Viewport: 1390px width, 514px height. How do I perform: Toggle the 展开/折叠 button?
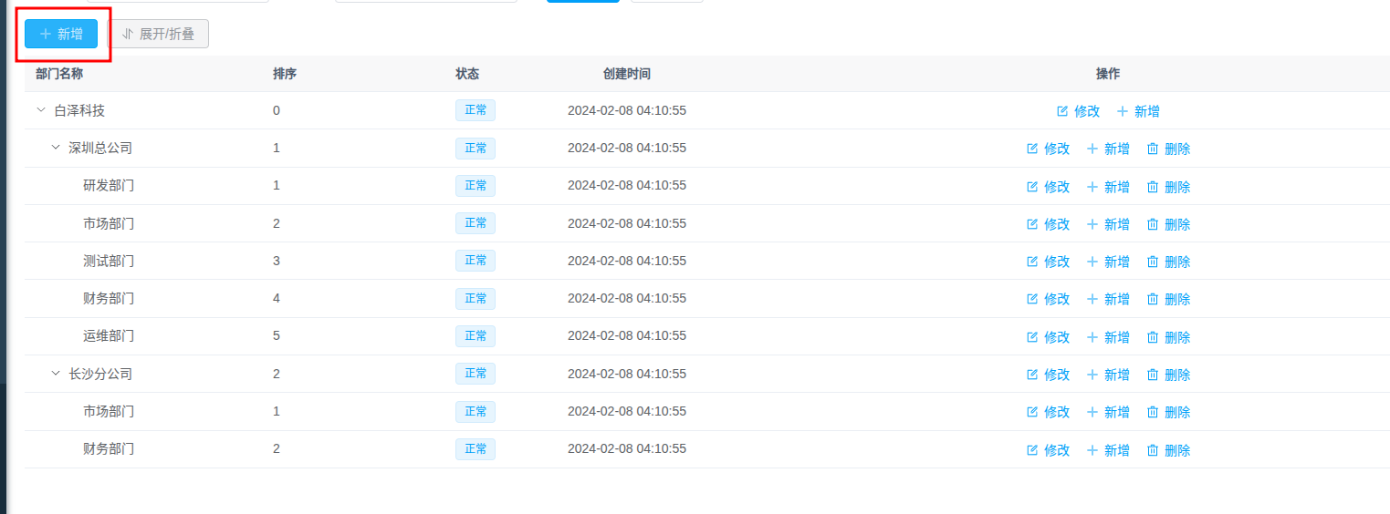[x=158, y=34]
